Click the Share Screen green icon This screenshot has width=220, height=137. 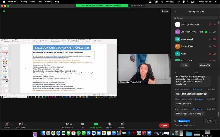96,124
